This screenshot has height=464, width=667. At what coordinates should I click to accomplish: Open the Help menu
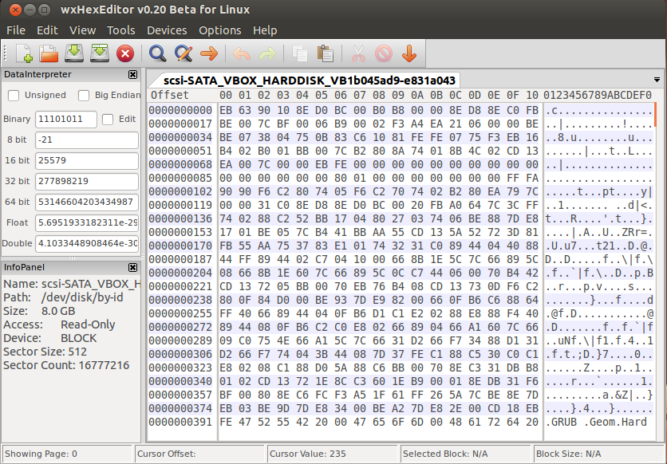tap(265, 30)
